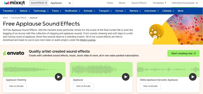The height and width of the screenshot is (94, 203).
Task: Go to Free Sound Effects breadcrumb
Action: [19, 18]
